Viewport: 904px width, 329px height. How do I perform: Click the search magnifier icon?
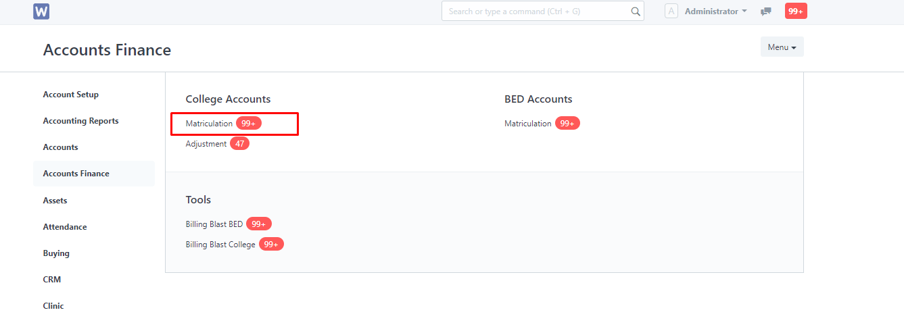(x=635, y=11)
